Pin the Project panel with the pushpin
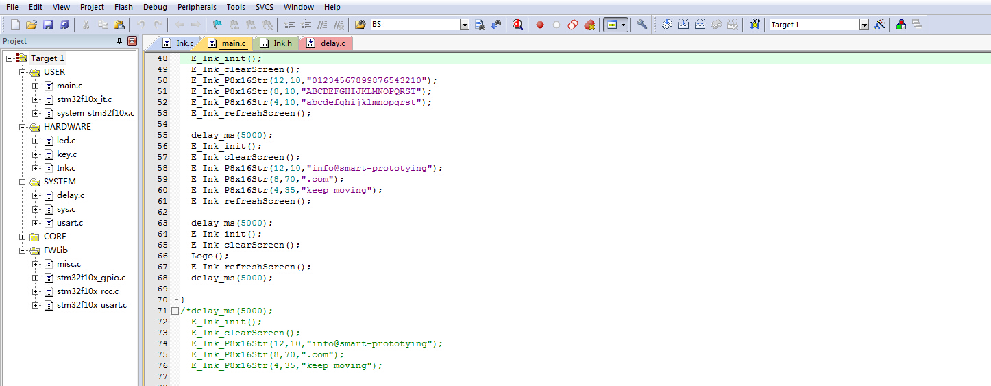Image resolution: width=991 pixels, height=386 pixels. tap(120, 41)
